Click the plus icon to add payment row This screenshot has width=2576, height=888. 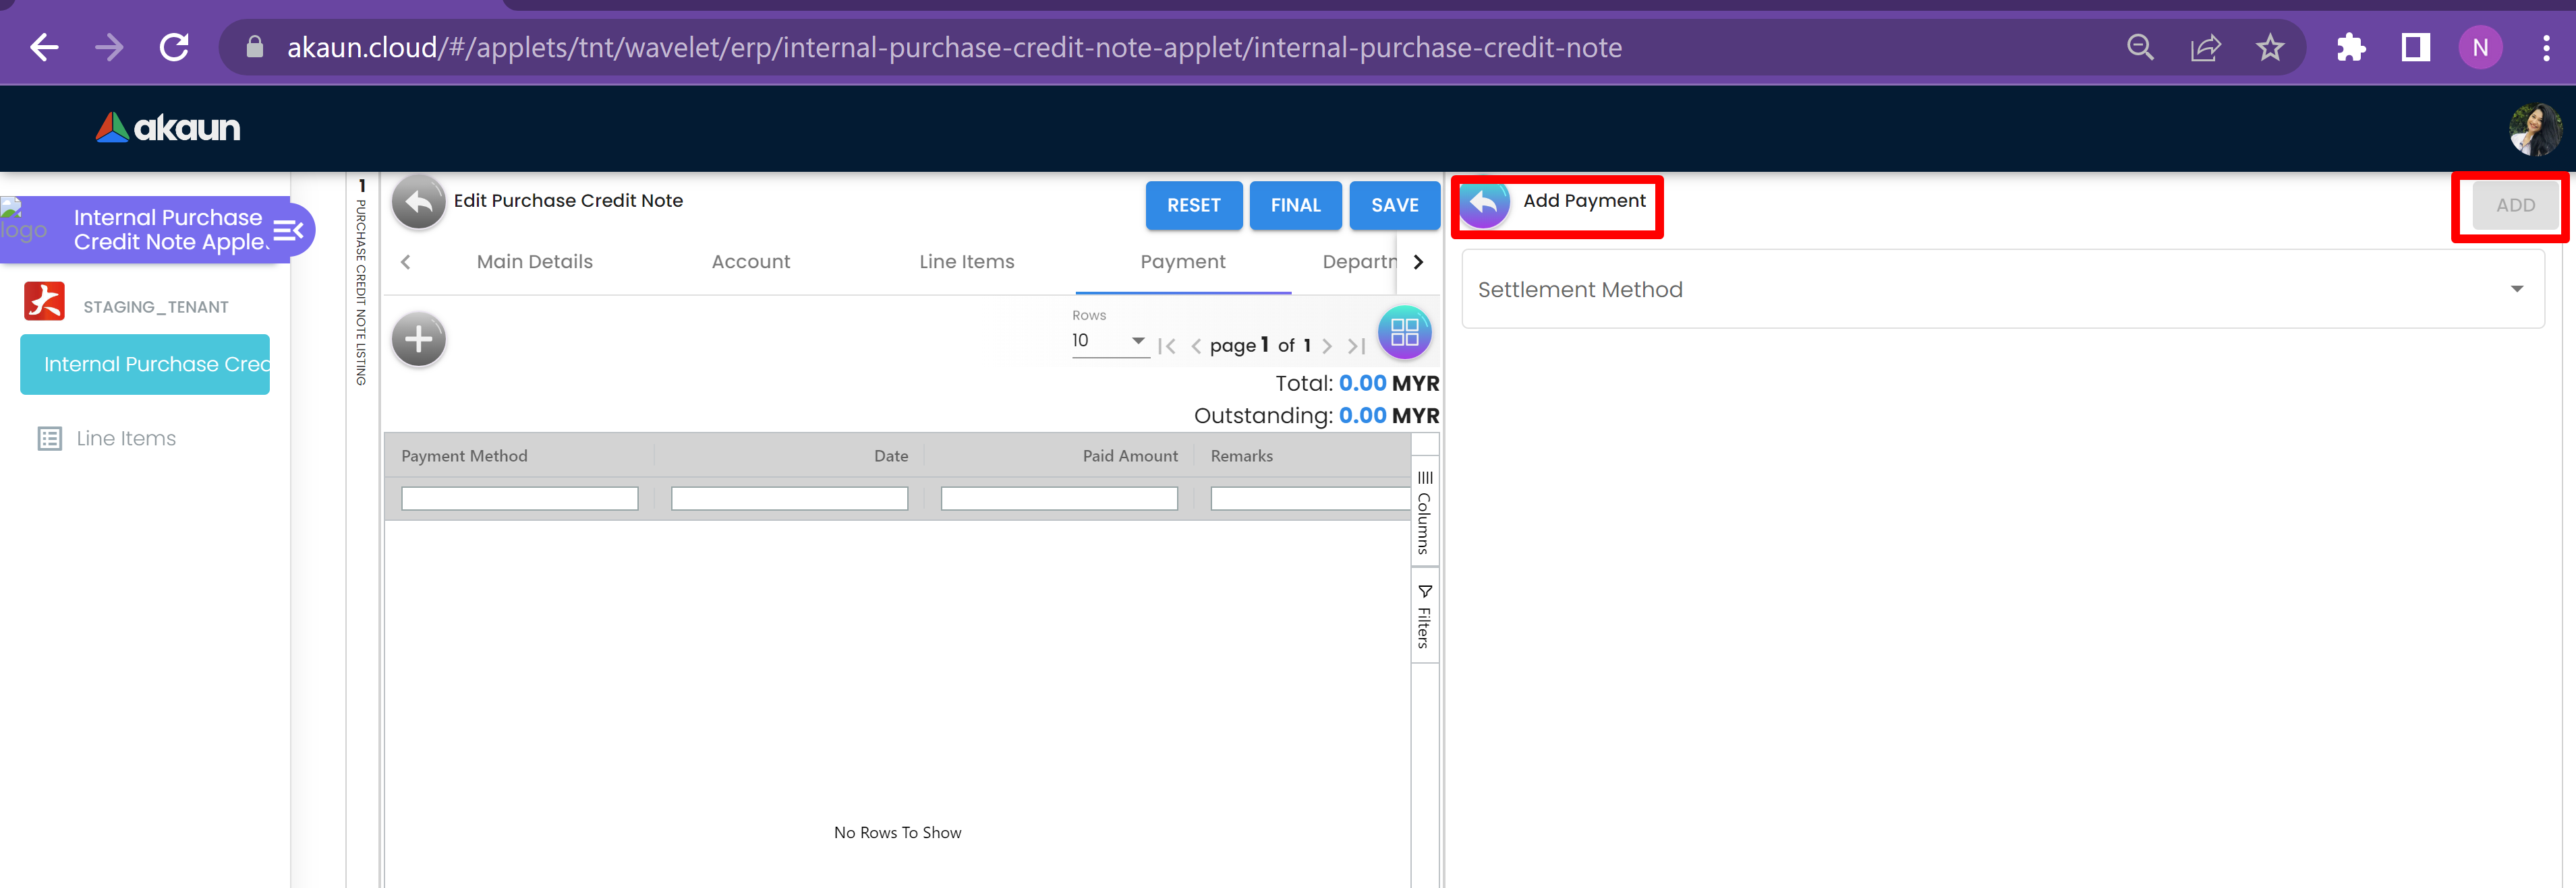coord(418,340)
